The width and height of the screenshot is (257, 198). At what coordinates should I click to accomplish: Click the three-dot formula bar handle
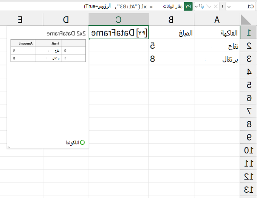[222, 6]
